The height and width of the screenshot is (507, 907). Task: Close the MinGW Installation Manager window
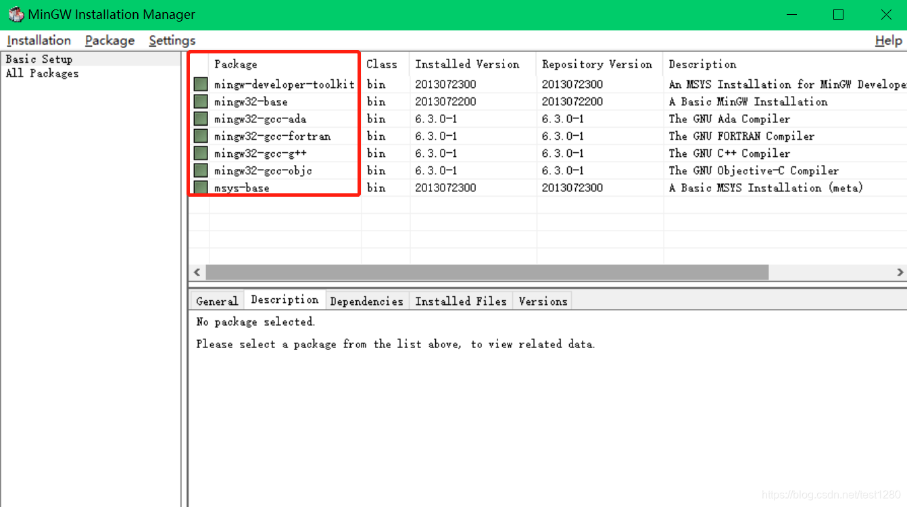(x=885, y=14)
